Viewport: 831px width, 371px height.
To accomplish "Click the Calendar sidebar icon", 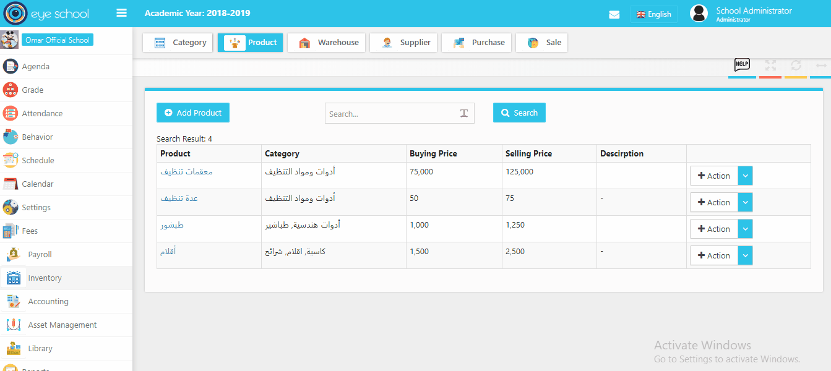I will point(10,184).
